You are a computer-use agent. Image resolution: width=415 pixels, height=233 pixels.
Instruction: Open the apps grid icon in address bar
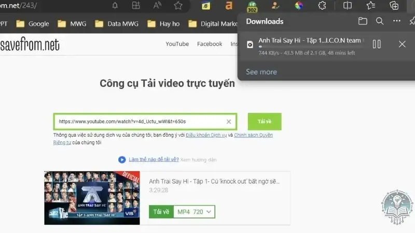[x=136, y=6]
